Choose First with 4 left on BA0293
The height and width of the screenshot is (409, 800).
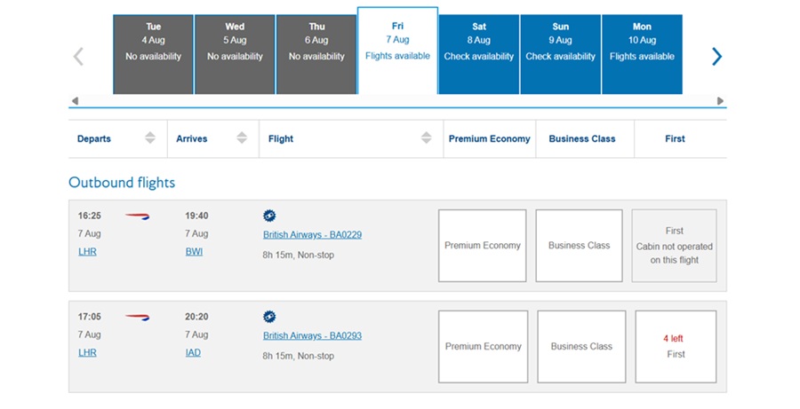point(676,347)
